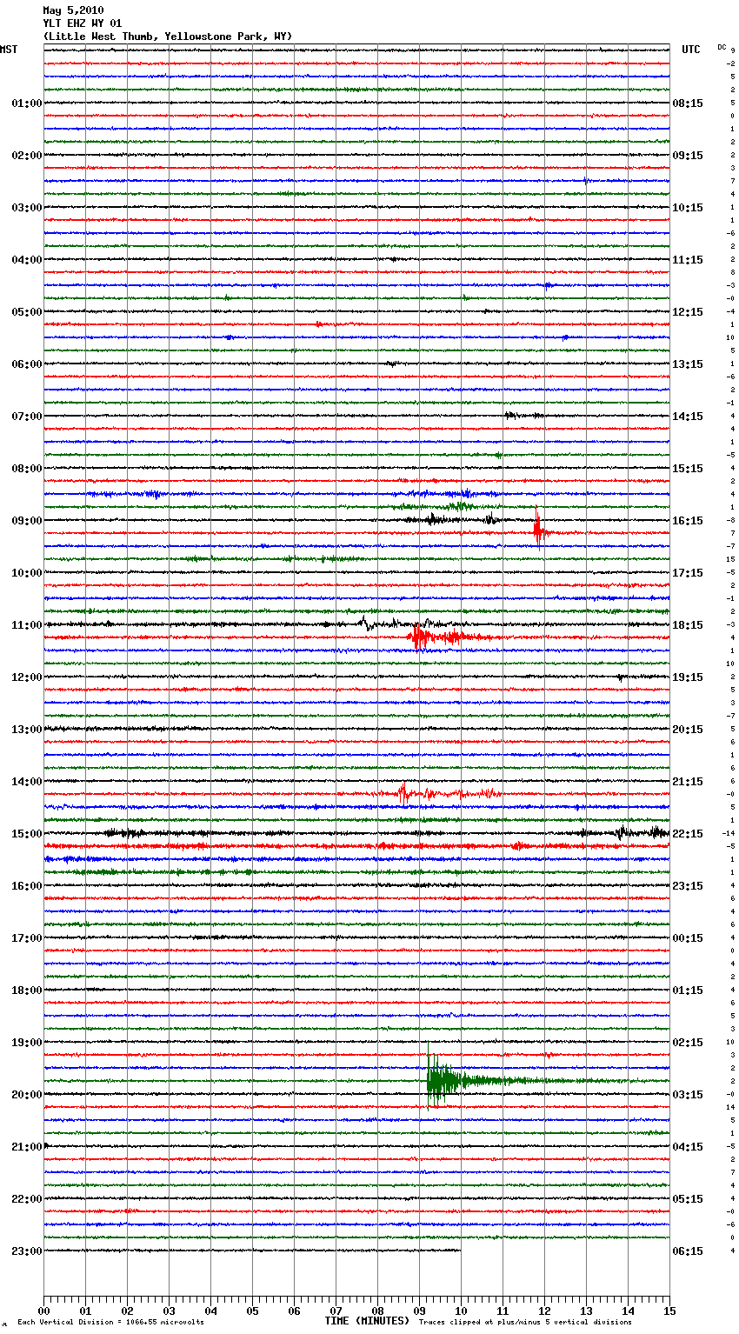739x1334 pixels.
Task: Select the 02:00 MST time label
Action: pyautogui.click(x=27, y=156)
